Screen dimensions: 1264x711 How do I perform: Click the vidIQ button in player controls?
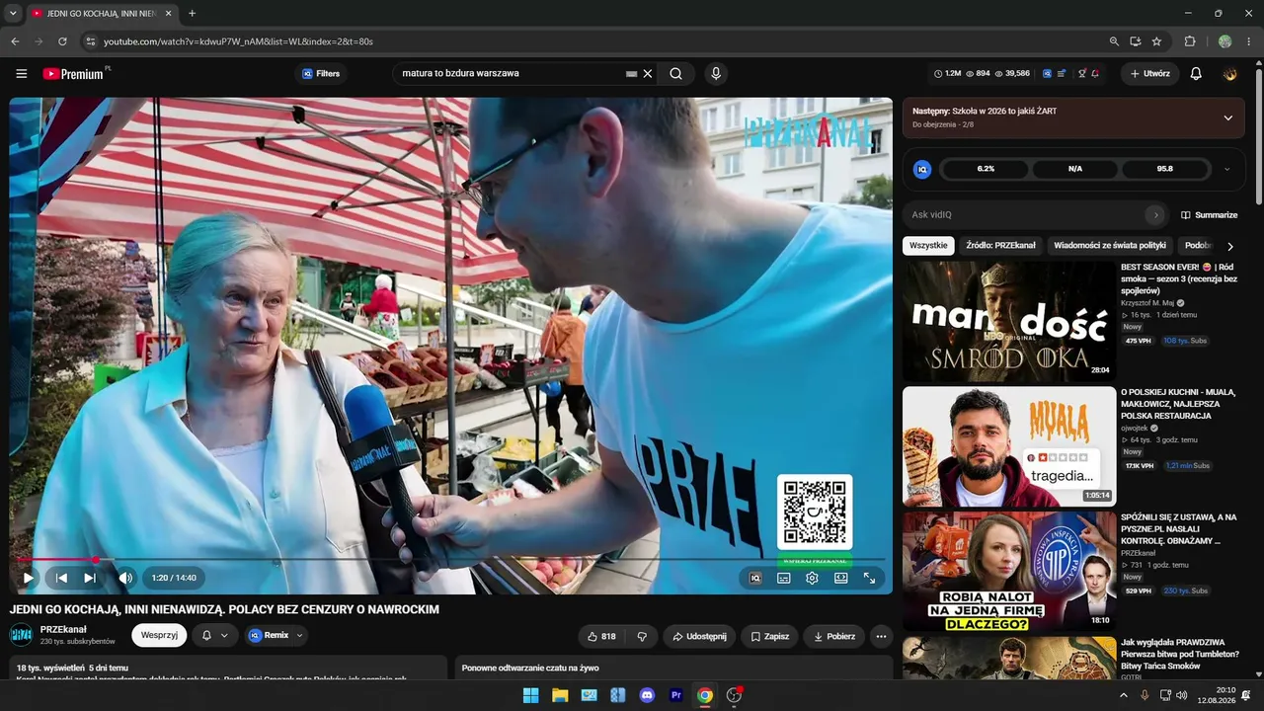click(x=755, y=578)
